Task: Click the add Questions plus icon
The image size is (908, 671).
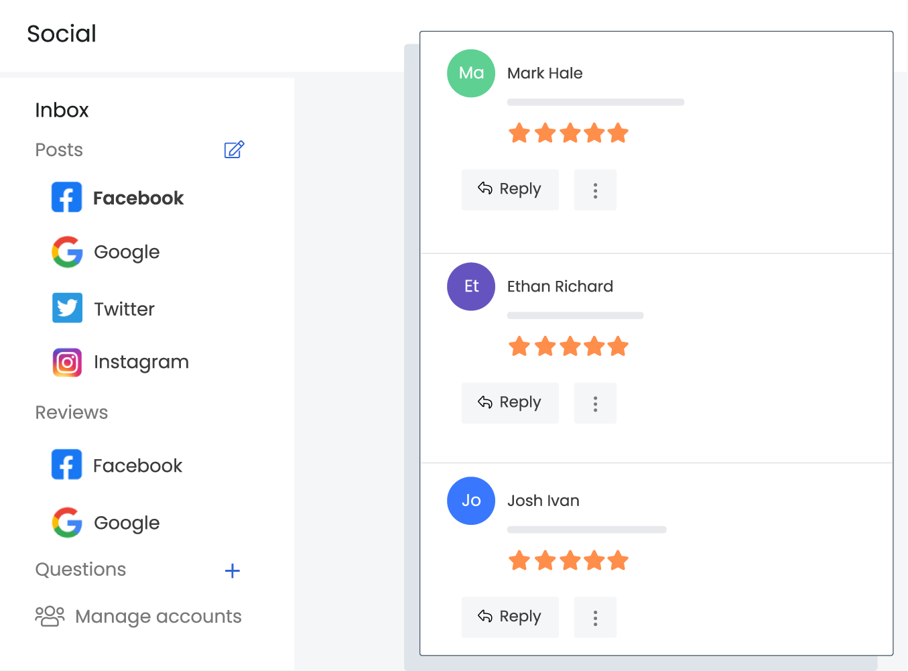Action: pos(232,570)
